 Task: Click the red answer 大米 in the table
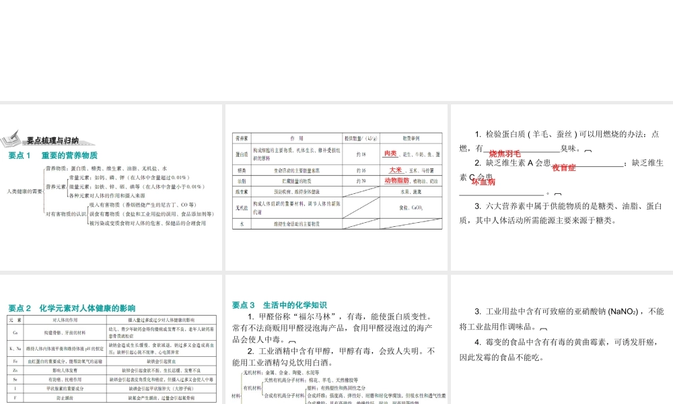pyautogui.click(x=395, y=170)
